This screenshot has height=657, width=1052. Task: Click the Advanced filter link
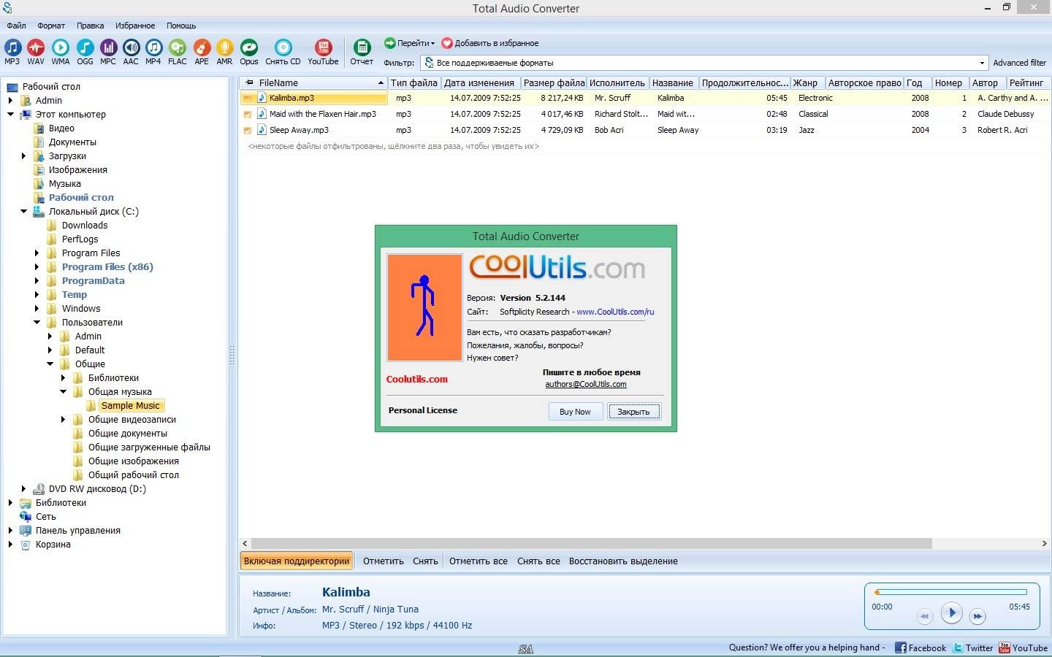1019,63
